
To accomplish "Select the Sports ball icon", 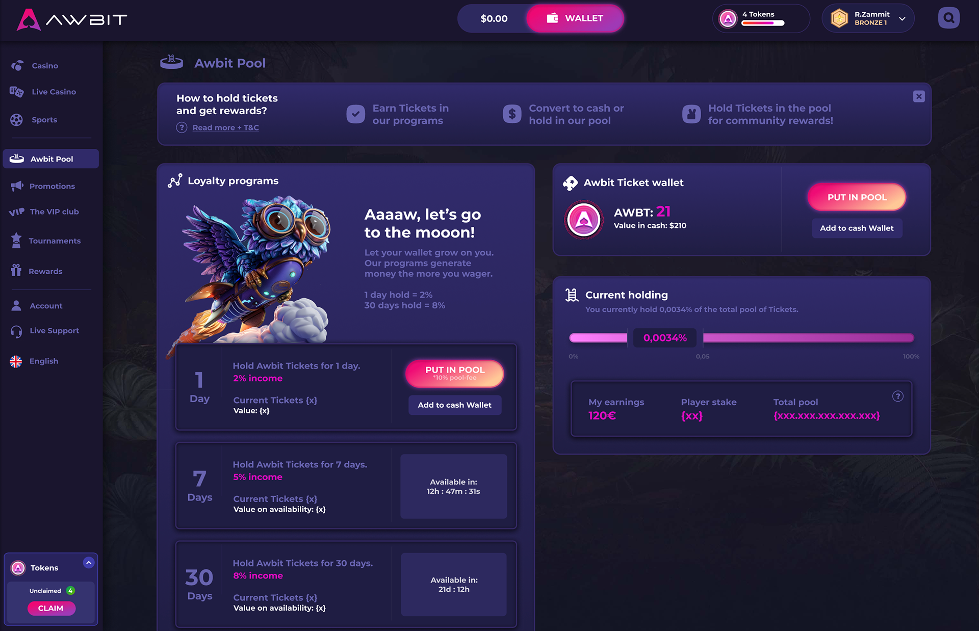I will 16,120.
